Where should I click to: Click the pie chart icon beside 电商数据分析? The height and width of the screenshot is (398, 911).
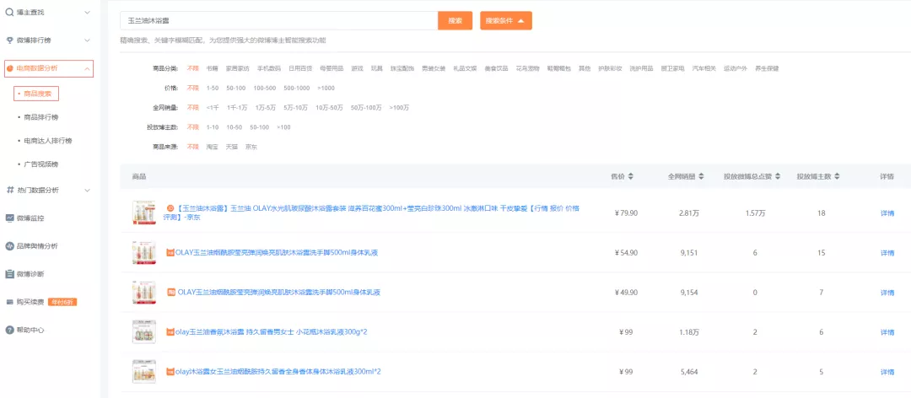(9, 68)
